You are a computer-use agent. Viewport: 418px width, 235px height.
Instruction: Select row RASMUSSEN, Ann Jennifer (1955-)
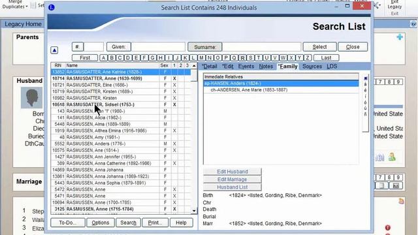[121, 157]
